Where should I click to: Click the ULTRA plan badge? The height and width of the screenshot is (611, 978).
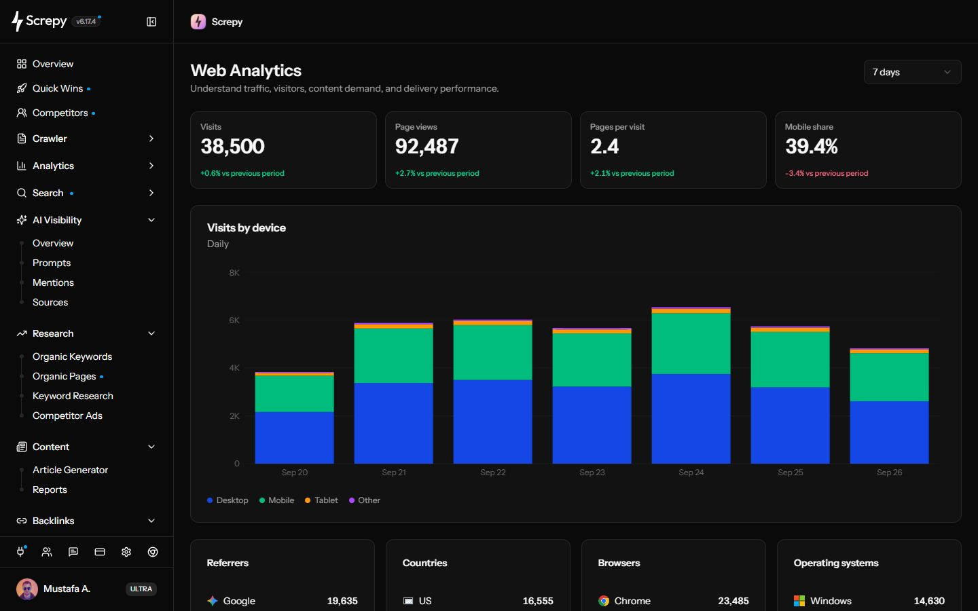click(x=141, y=589)
